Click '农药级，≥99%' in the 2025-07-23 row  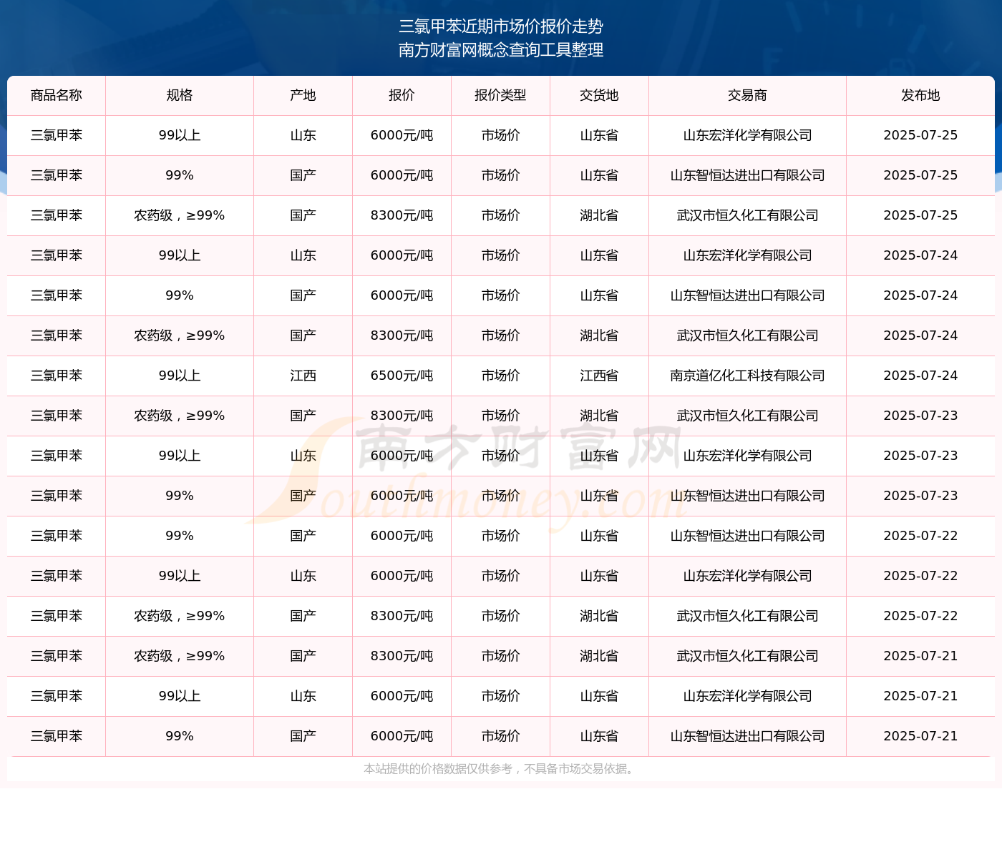tap(180, 416)
